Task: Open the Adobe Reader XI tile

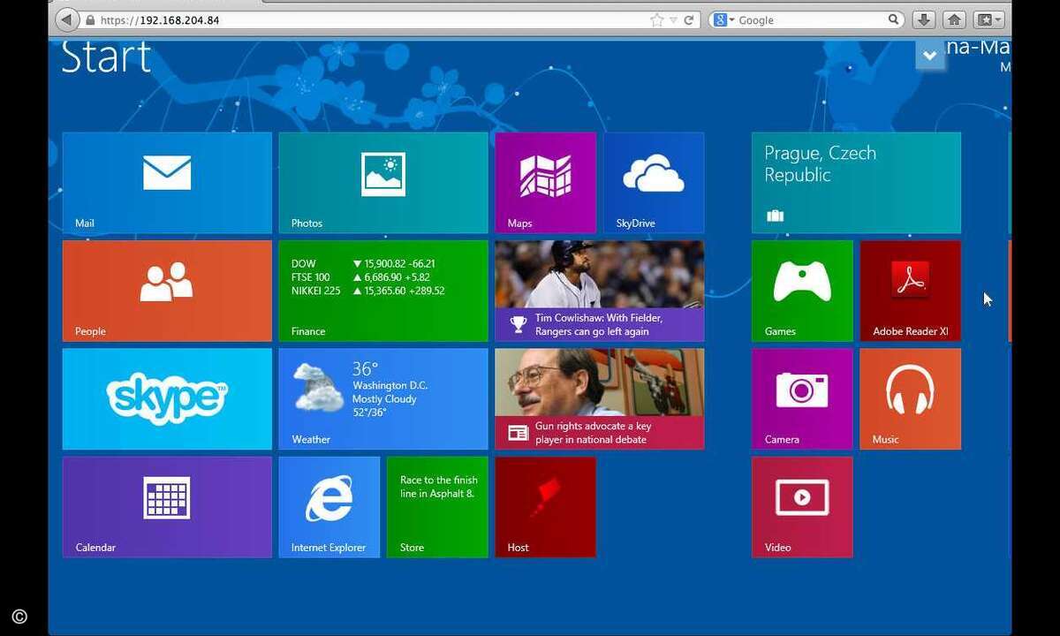Action: [x=910, y=291]
